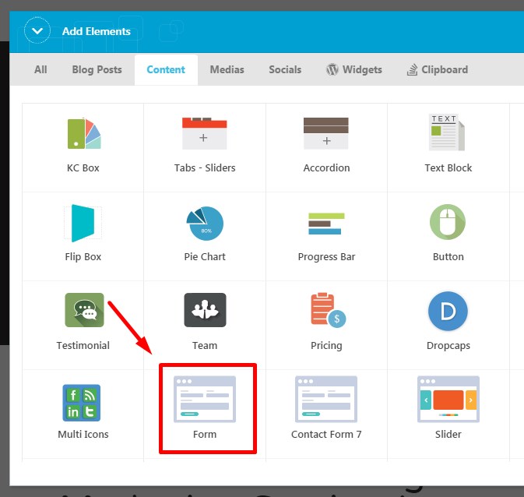This screenshot has width=524, height=497.
Task: Add the Multi Icons element
Action: (x=83, y=402)
